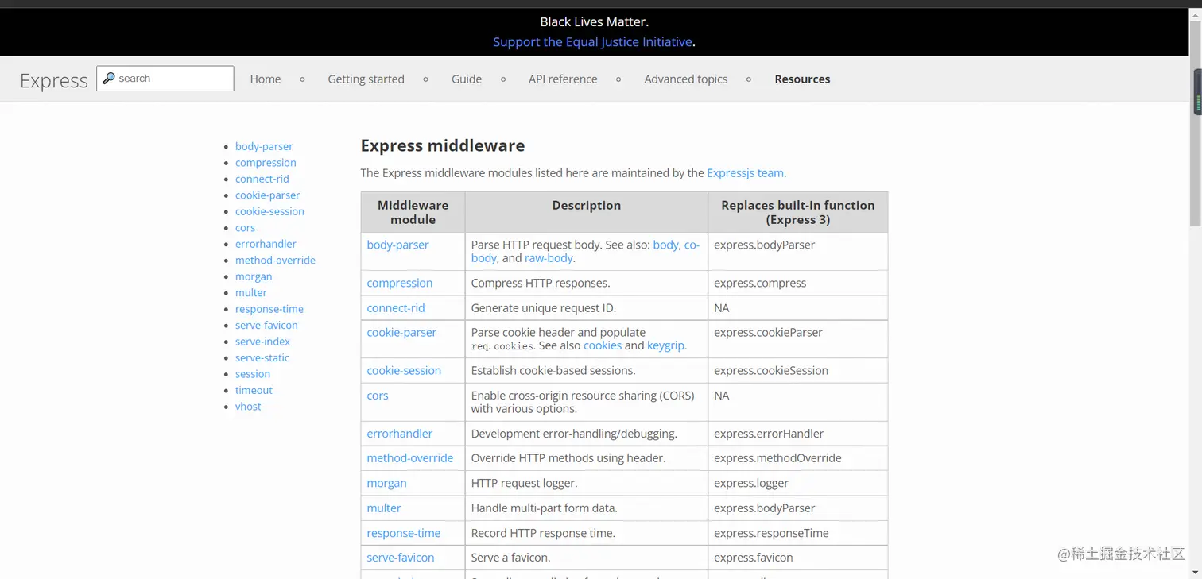Screen dimensions: 1202x579
Task: Open multer module link in the table
Action: click(x=384, y=508)
